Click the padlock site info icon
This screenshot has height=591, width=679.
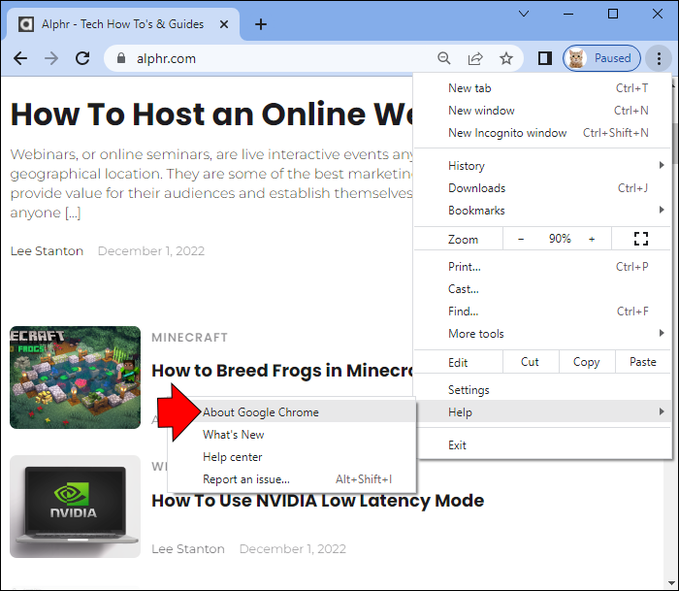tap(121, 58)
